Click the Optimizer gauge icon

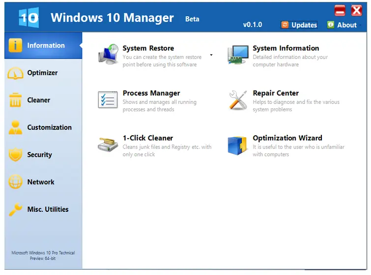pyautogui.click(x=15, y=73)
